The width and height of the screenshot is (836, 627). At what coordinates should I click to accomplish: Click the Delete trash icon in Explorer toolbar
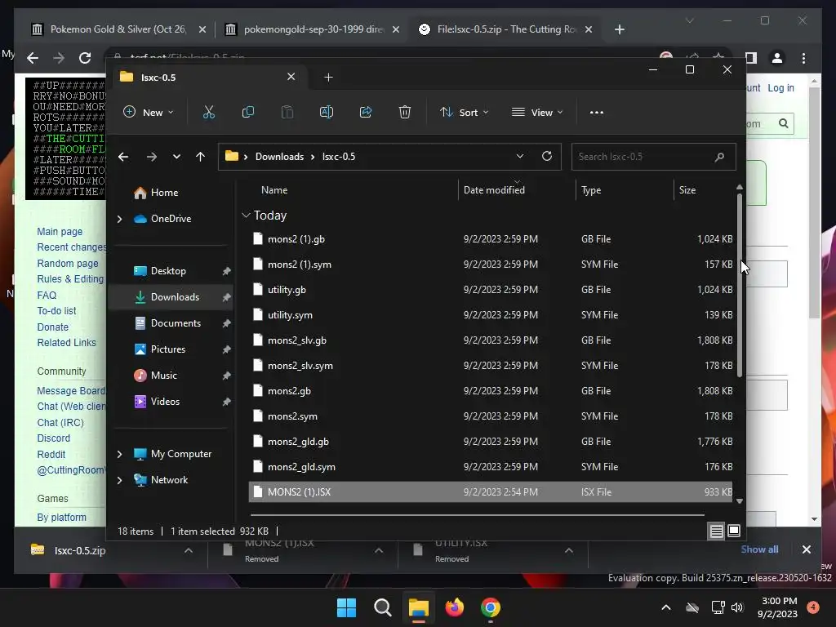(x=405, y=112)
